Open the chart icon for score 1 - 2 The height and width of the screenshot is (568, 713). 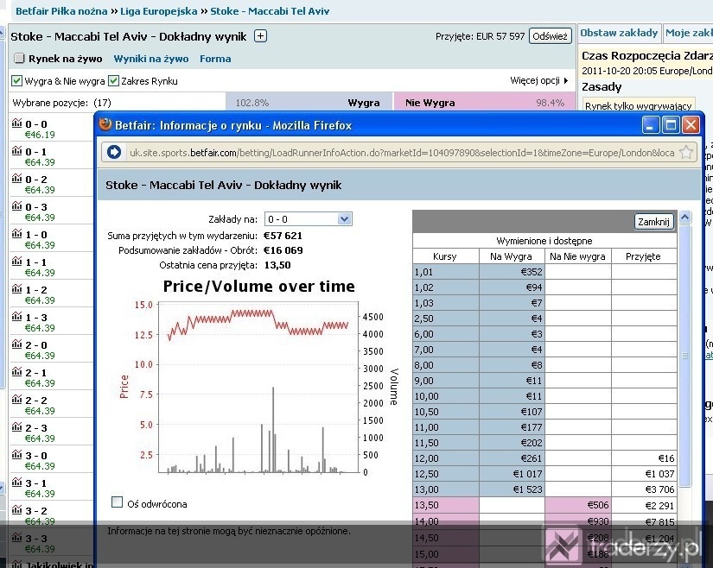[16, 289]
